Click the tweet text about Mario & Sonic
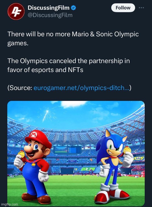This screenshot has height=207, width=152. pos(73,39)
